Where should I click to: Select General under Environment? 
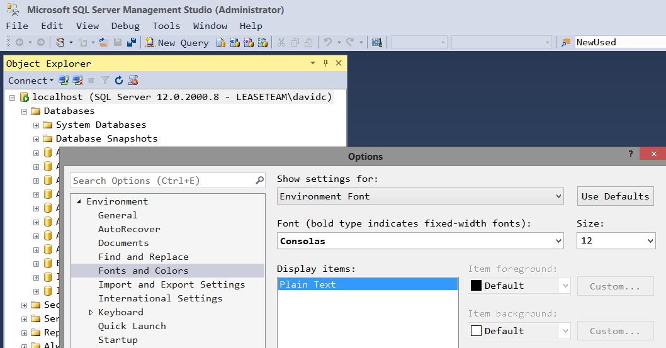pos(118,215)
